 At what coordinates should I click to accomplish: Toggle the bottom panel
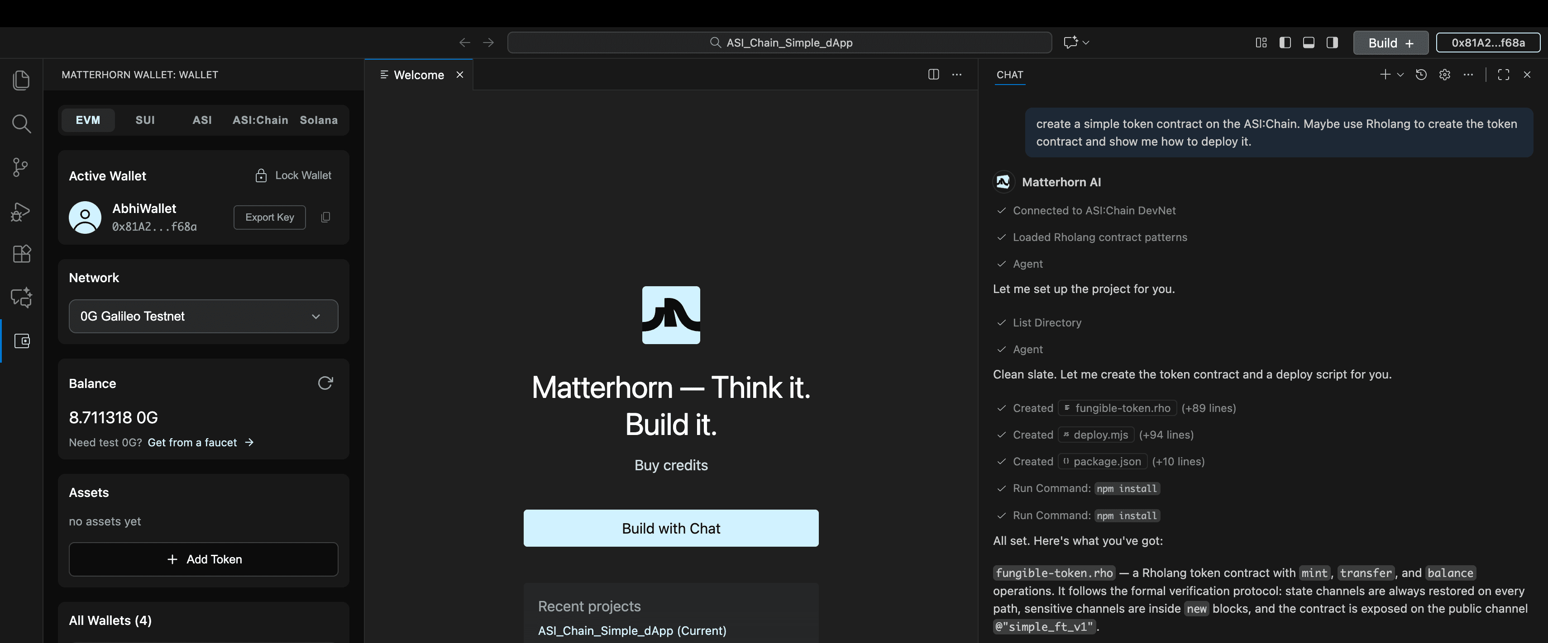click(1308, 43)
